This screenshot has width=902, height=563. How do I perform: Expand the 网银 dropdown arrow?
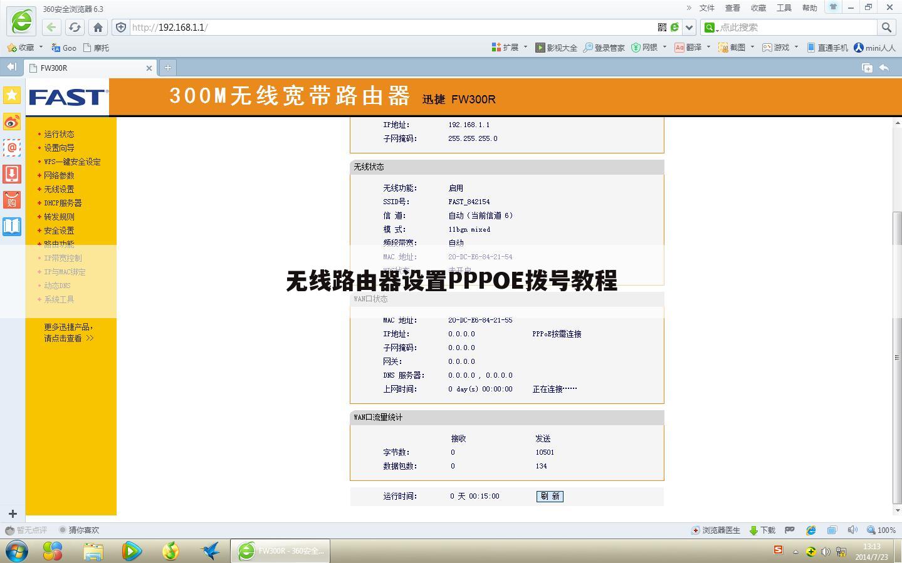(x=664, y=47)
